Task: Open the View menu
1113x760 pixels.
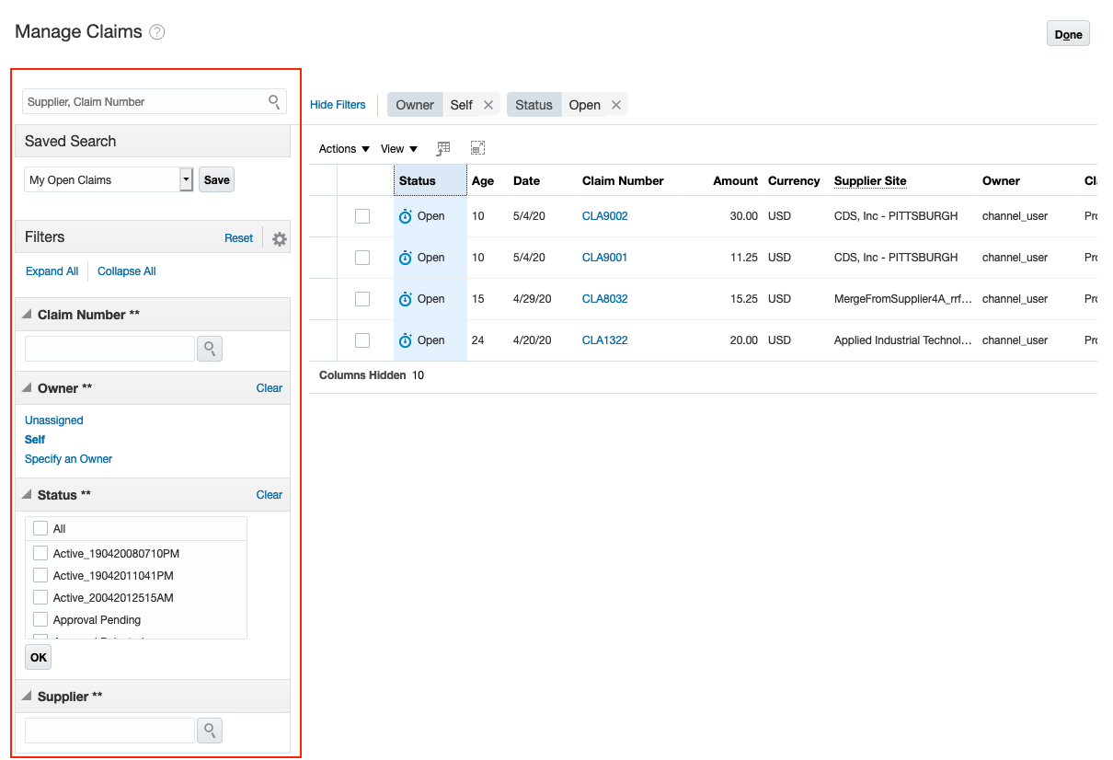Action: point(397,148)
